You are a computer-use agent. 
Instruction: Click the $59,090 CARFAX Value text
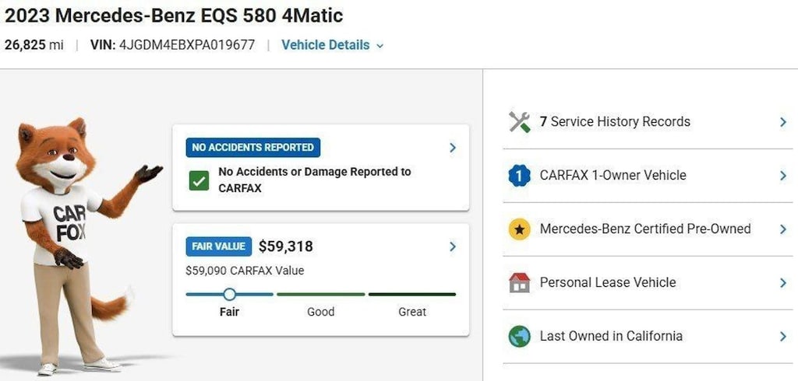click(245, 271)
